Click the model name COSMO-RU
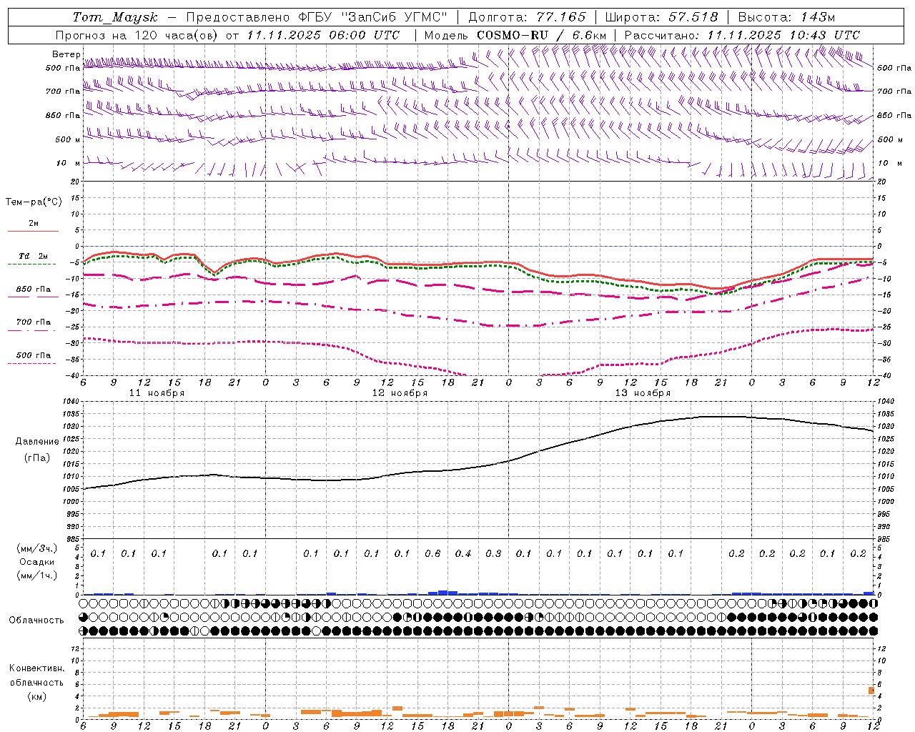 click(513, 35)
